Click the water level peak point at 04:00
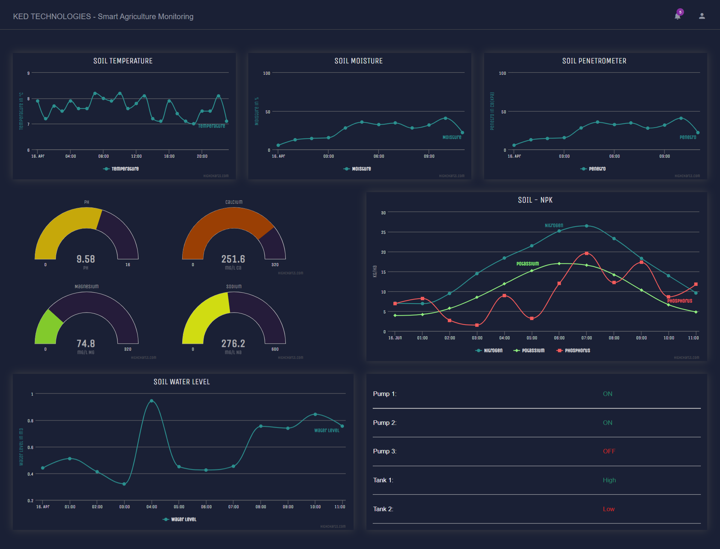Image resolution: width=720 pixels, height=549 pixels. [151, 401]
